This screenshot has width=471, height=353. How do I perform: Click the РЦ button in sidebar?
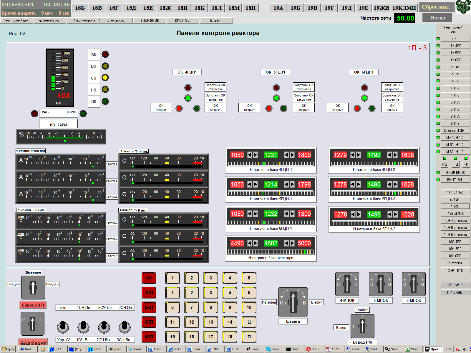(x=445, y=164)
